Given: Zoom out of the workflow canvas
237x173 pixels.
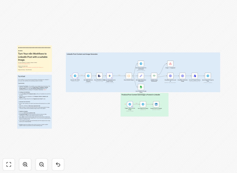Looking at the screenshot, I should point(41,164).
